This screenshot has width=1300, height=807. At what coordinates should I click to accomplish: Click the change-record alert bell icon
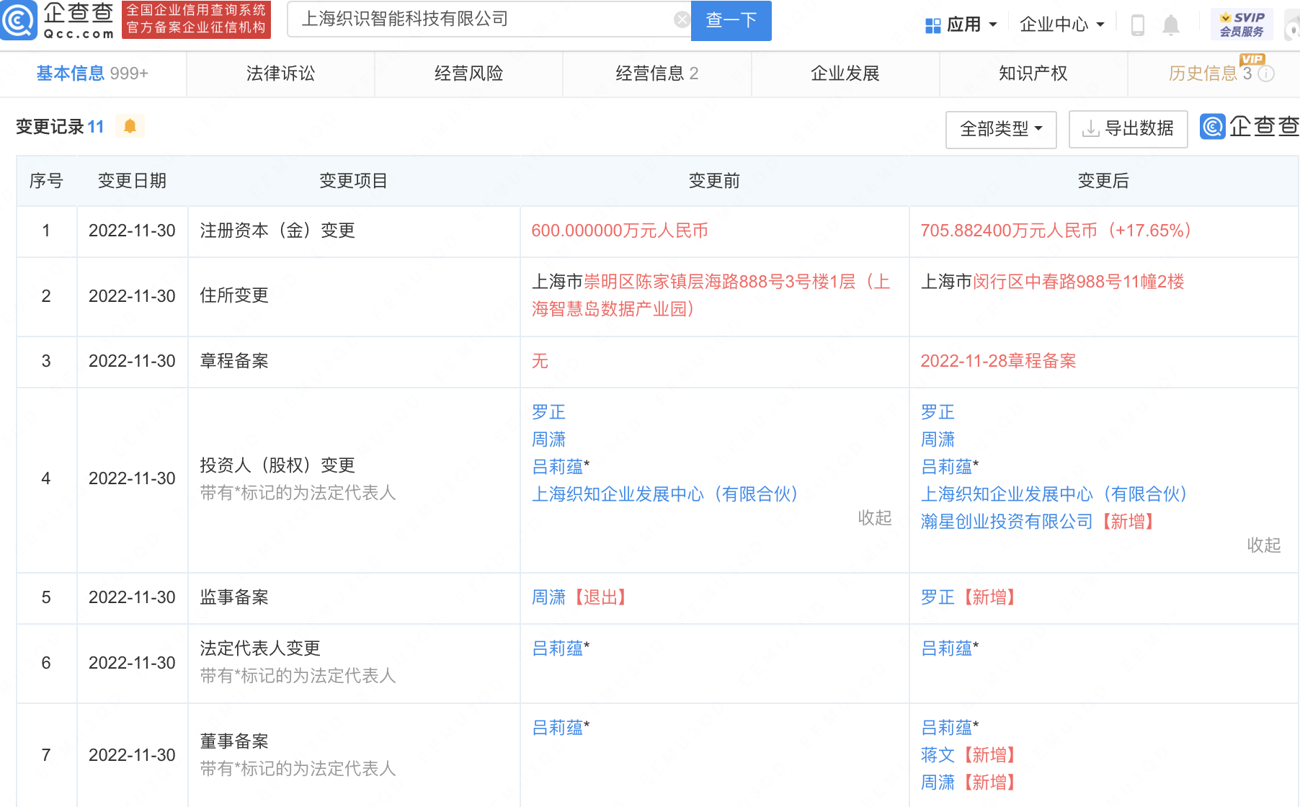pyautogui.click(x=130, y=126)
